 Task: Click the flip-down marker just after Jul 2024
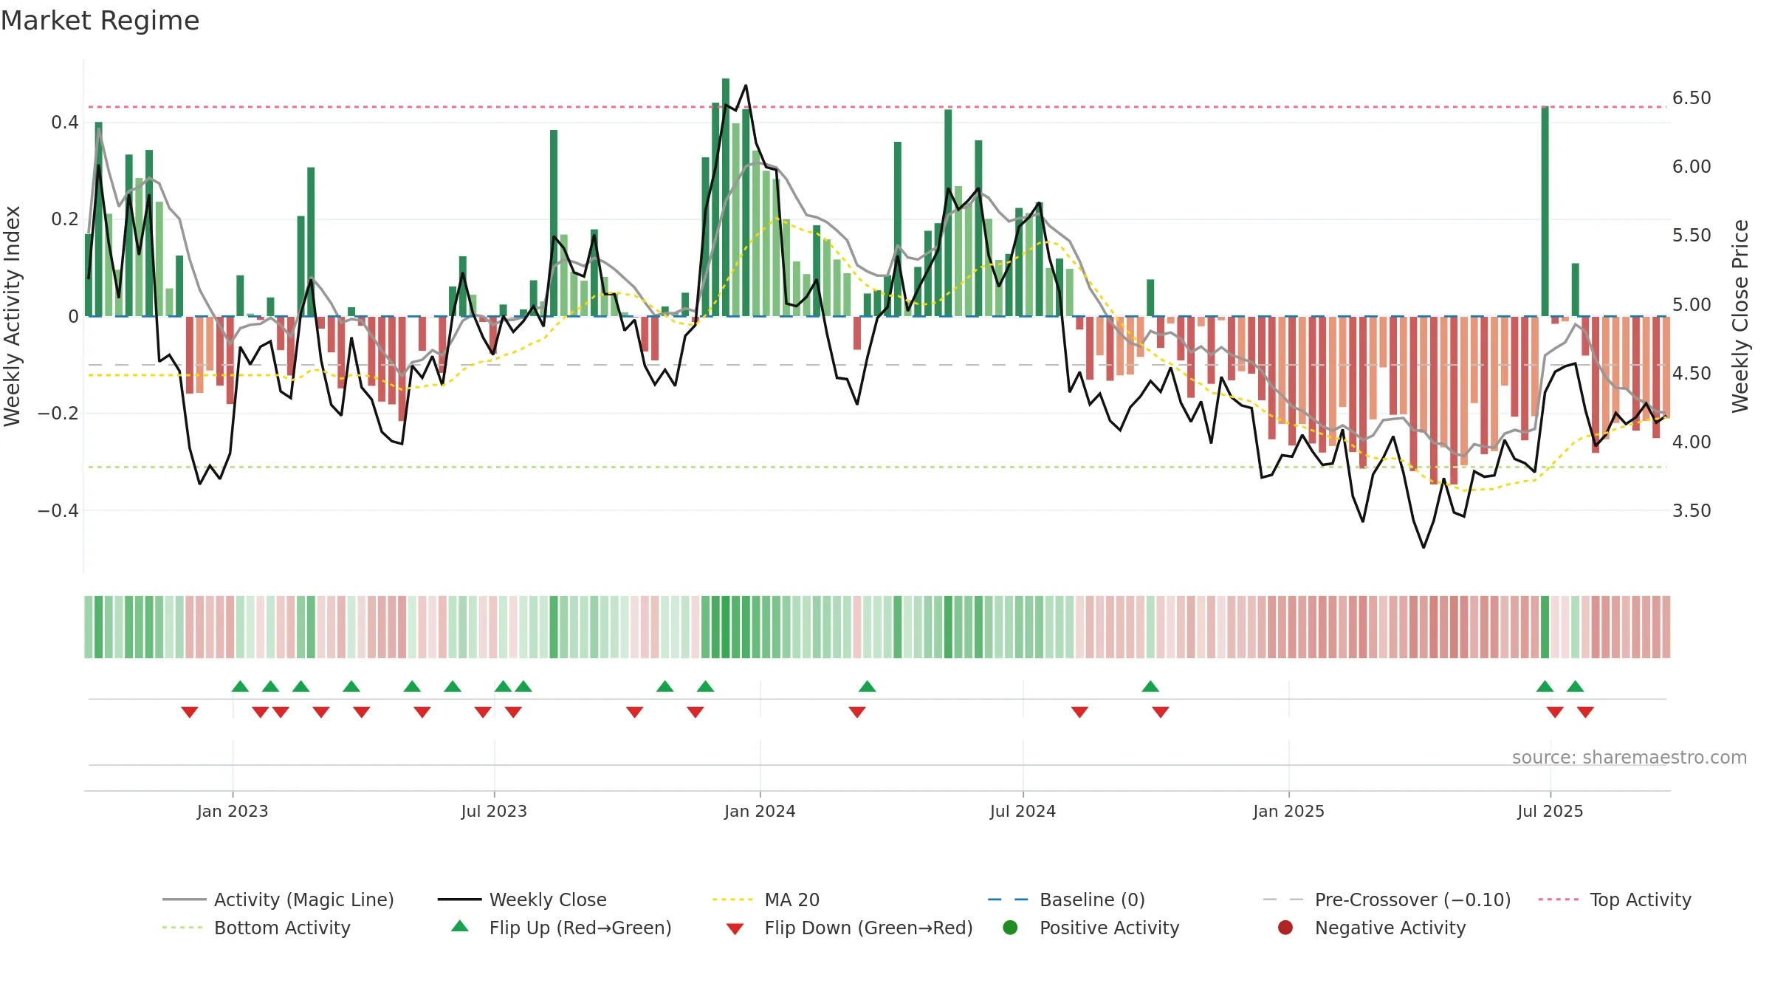click(x=1079, y=712)
